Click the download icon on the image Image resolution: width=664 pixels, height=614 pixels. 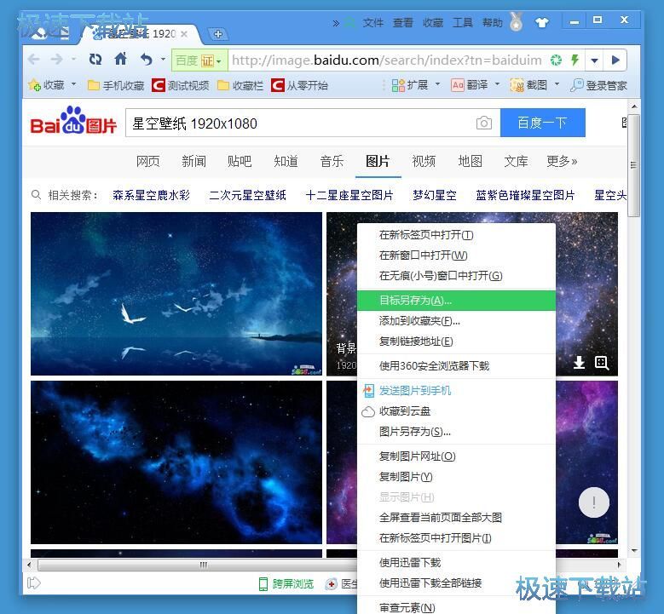(580, 363)
